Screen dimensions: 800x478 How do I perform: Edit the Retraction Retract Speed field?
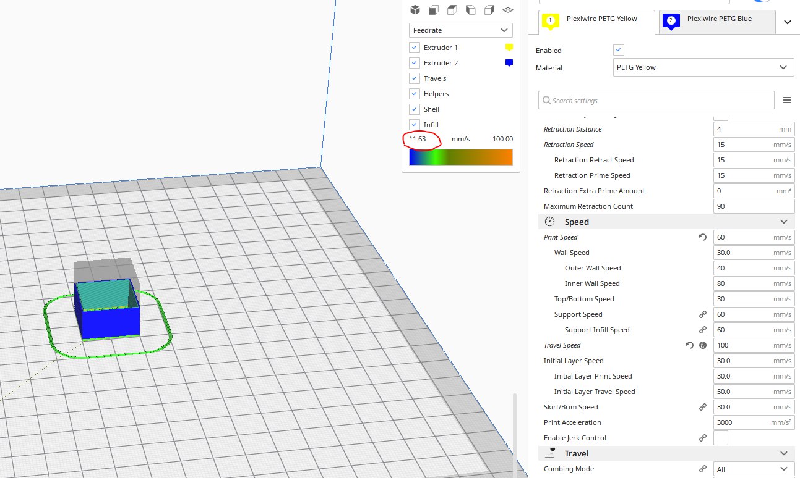tap(754, 160)
